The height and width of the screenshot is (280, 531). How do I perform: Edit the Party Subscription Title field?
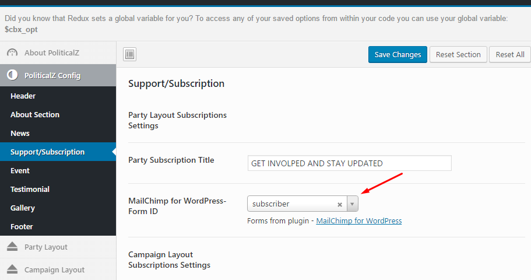tap(350, 163)
